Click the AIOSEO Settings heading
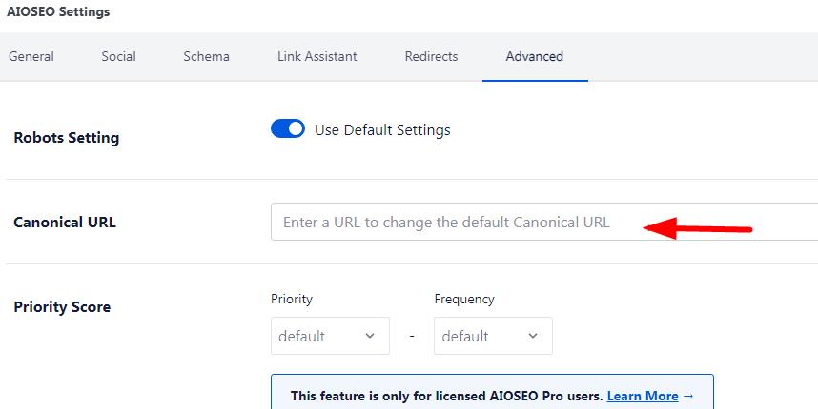The image size is (818, 409). pyautogui.click(x=58, y=11)
